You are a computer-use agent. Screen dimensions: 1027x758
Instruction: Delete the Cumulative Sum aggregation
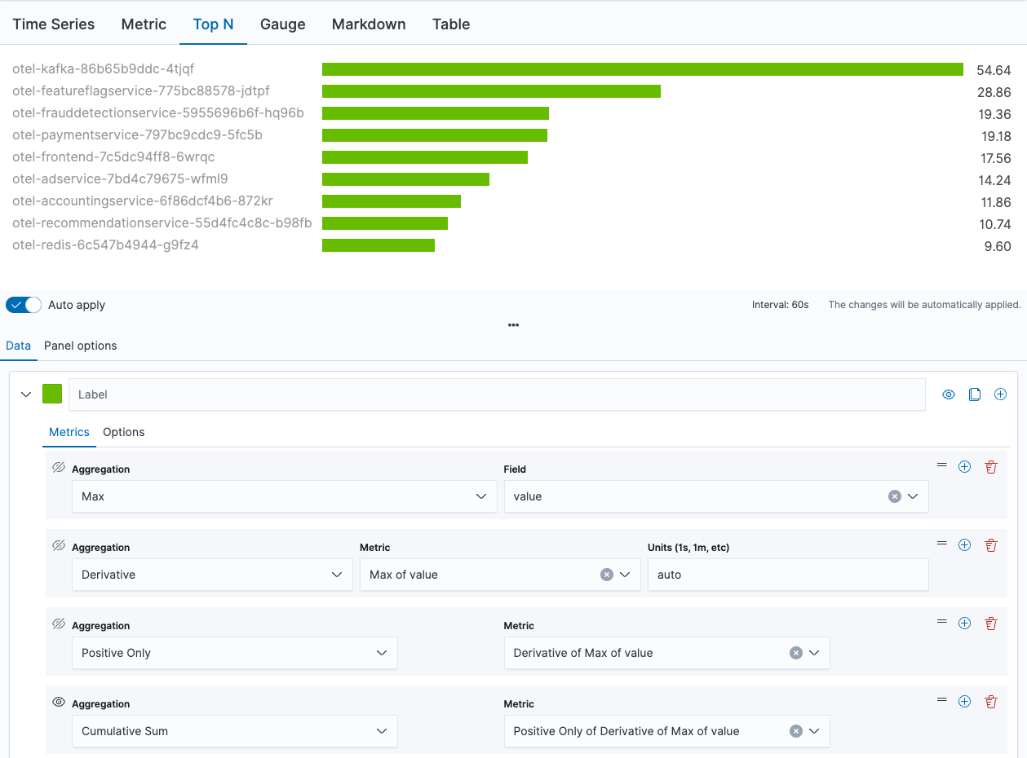[990, 701]
